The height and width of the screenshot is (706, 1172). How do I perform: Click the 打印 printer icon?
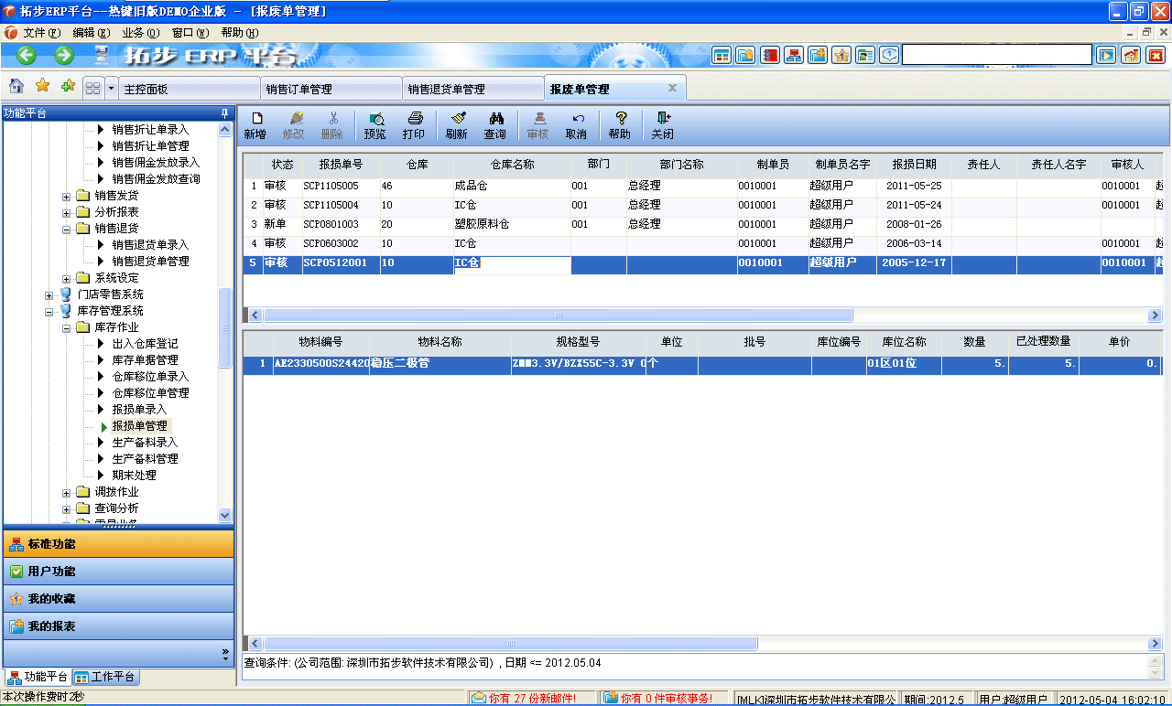414,124
